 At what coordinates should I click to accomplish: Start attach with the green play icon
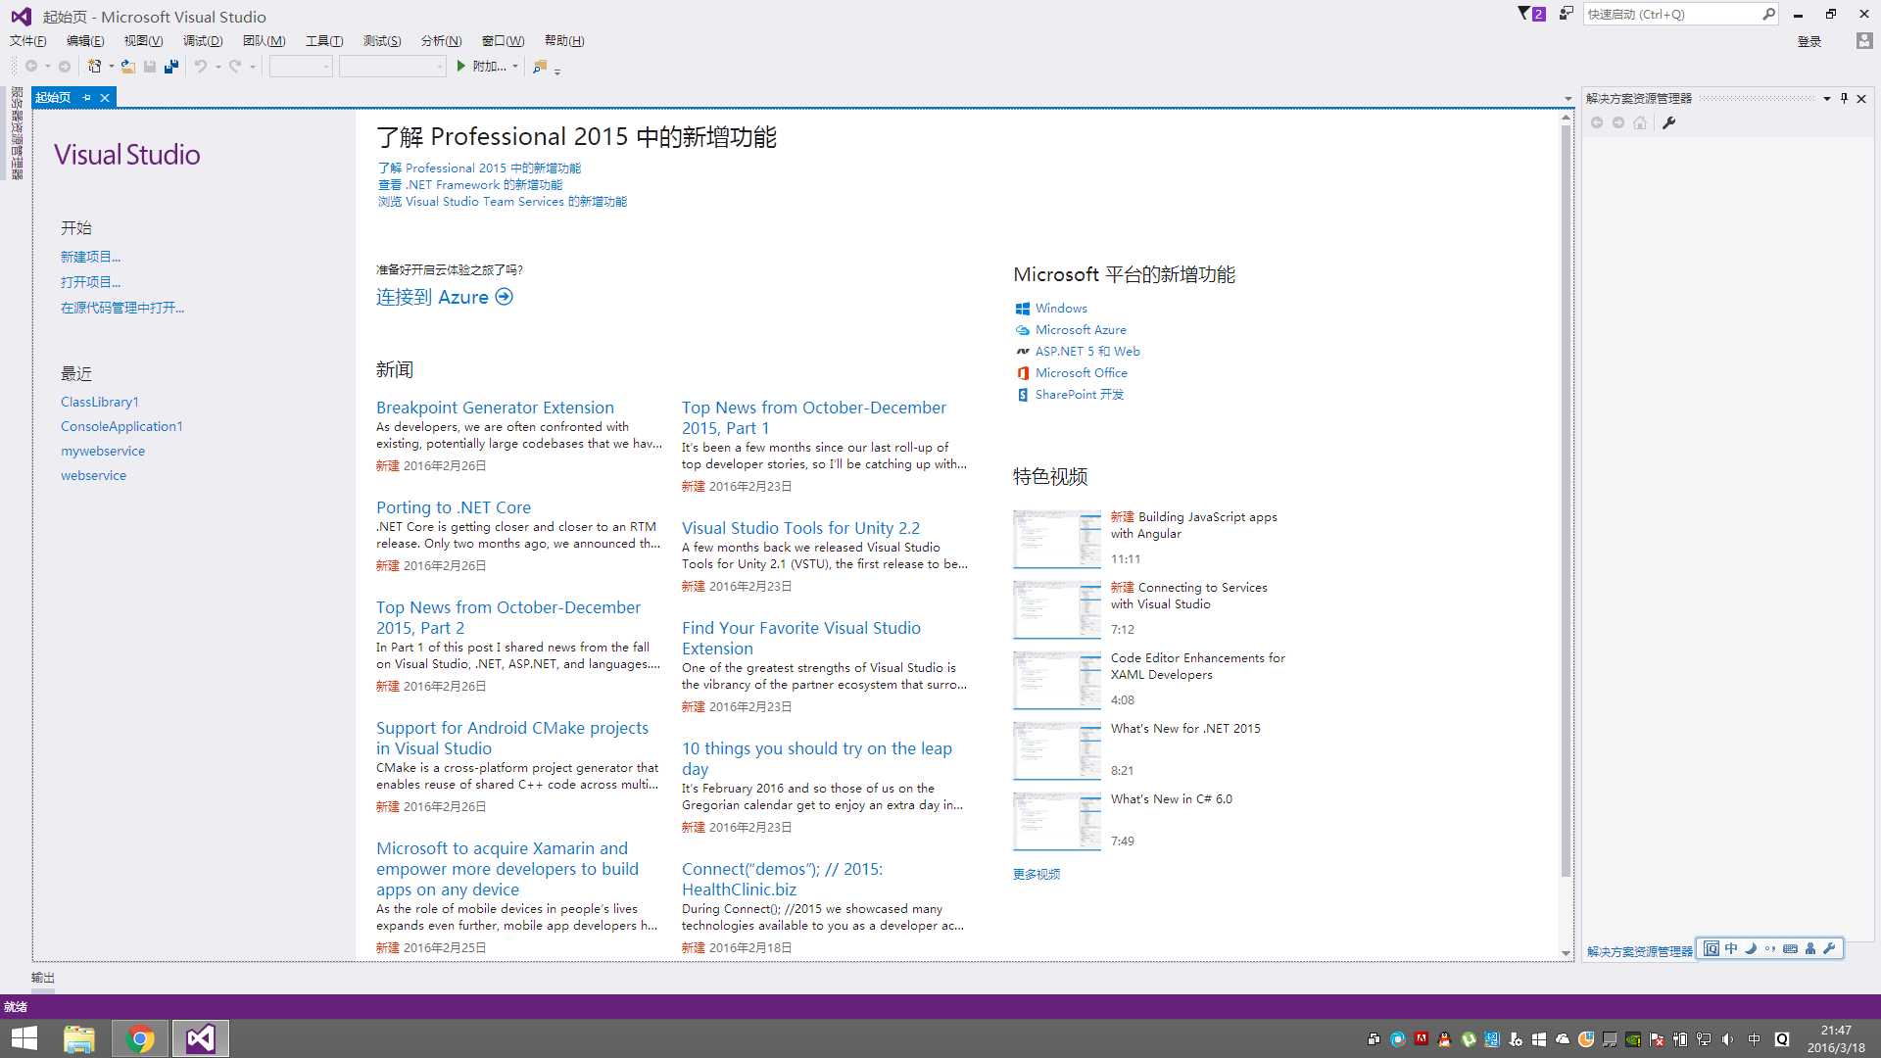coord(461,67)
